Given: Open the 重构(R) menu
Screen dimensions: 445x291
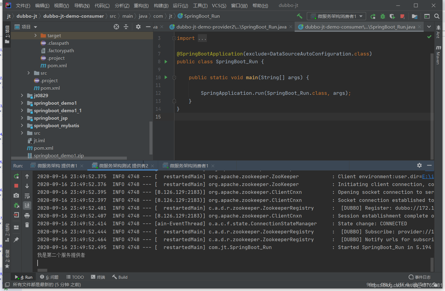Looking at the screenshot, I should (141, 5).
